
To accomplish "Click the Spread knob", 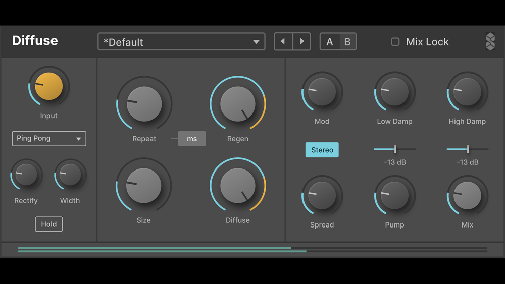I will [x=322, y=196].
